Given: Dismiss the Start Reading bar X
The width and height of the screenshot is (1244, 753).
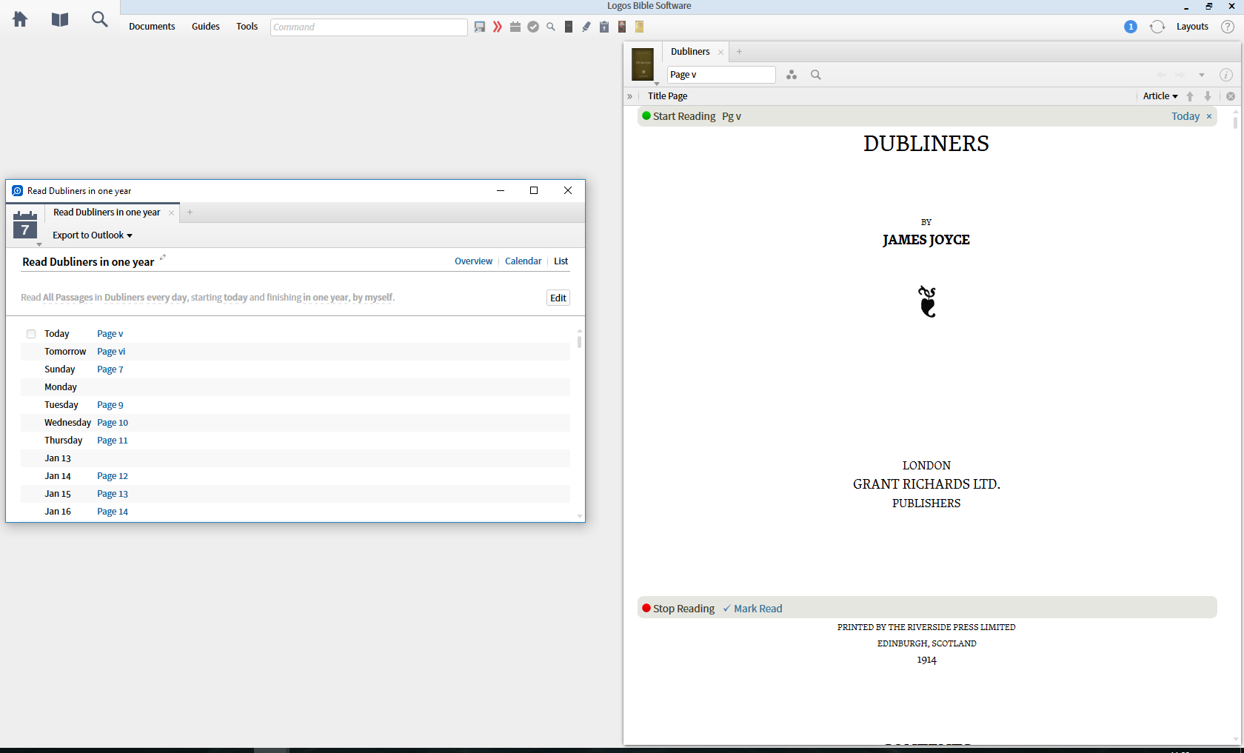Looking at the screenshot, I should pyautogui.click(x=1209, y=116).
